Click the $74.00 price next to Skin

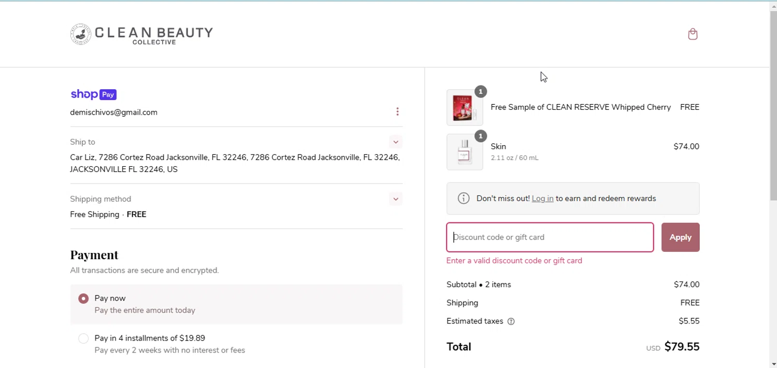point(686,147)
